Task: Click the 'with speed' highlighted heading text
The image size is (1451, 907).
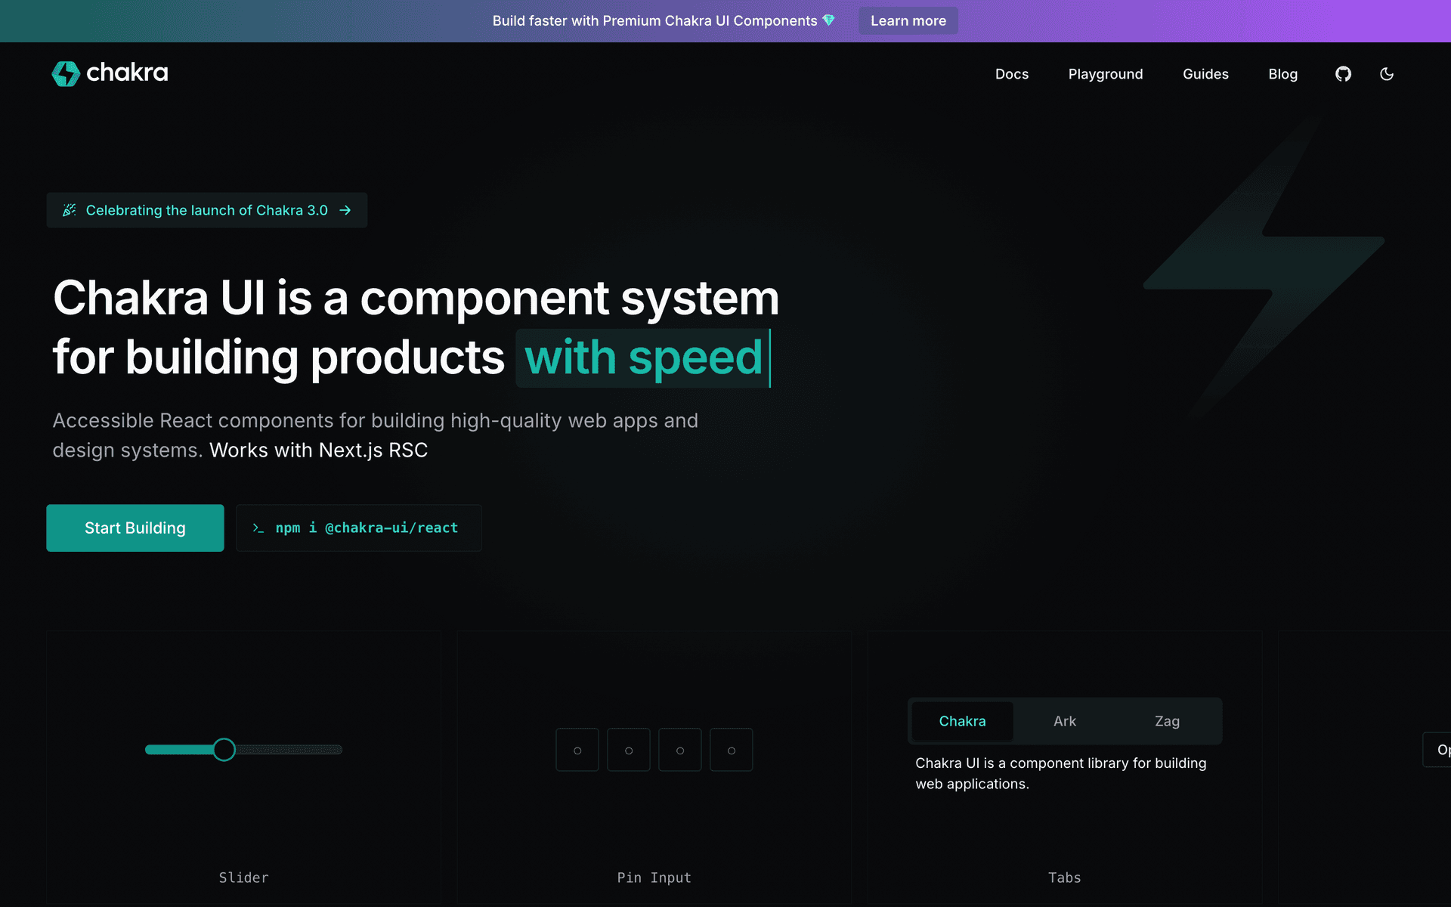Action: point(643,358)
